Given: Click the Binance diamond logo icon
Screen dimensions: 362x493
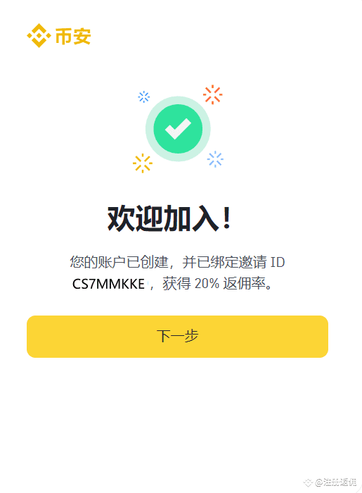Looking at the screenshot, I should (x=39, y=35).
